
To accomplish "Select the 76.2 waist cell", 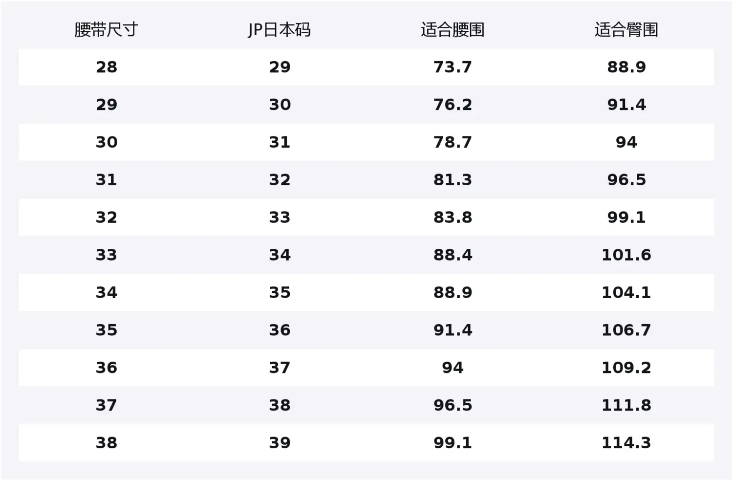I will coord(453,105).
